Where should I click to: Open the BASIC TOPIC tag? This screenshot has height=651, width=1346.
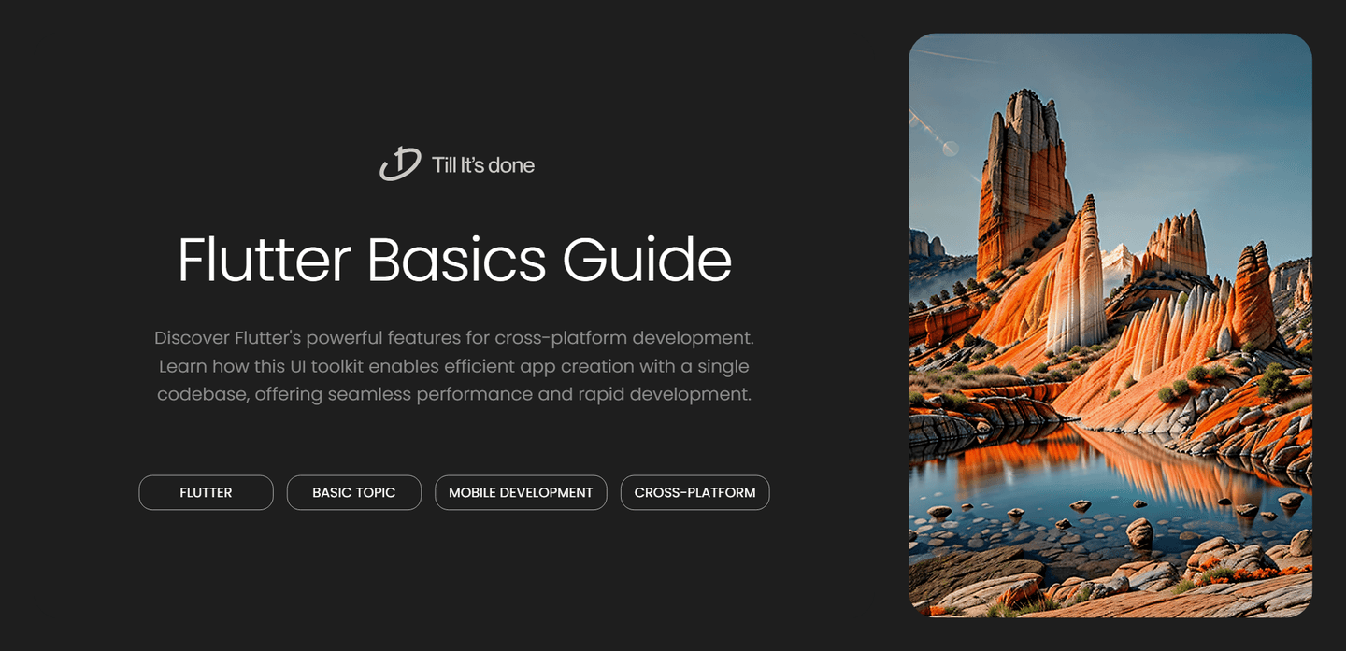click(353, 492)
